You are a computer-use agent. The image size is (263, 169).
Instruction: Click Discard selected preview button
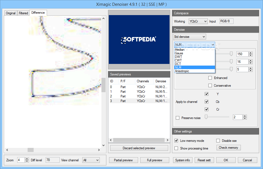tap(139, 148)
